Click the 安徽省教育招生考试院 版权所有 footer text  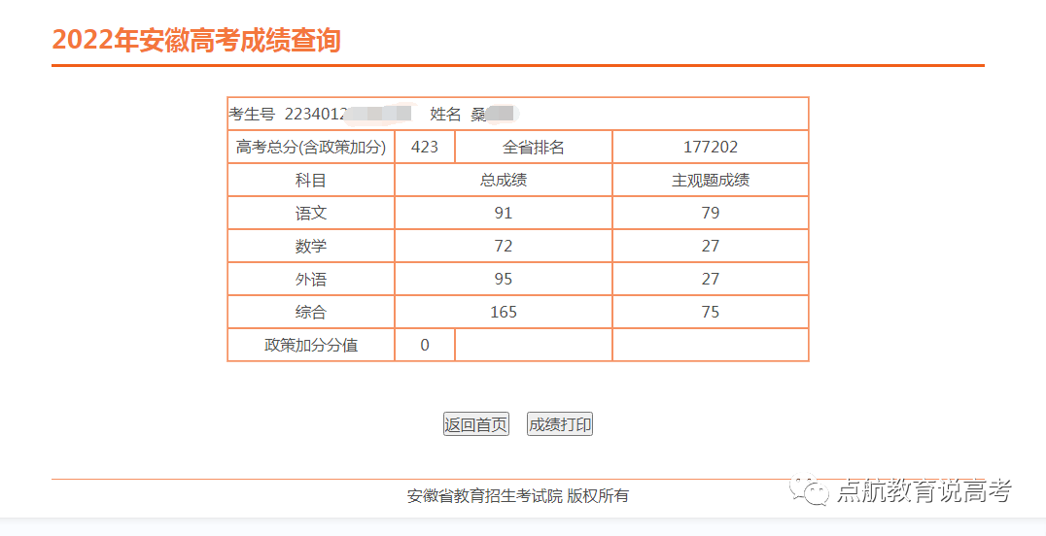pos(518,496)
